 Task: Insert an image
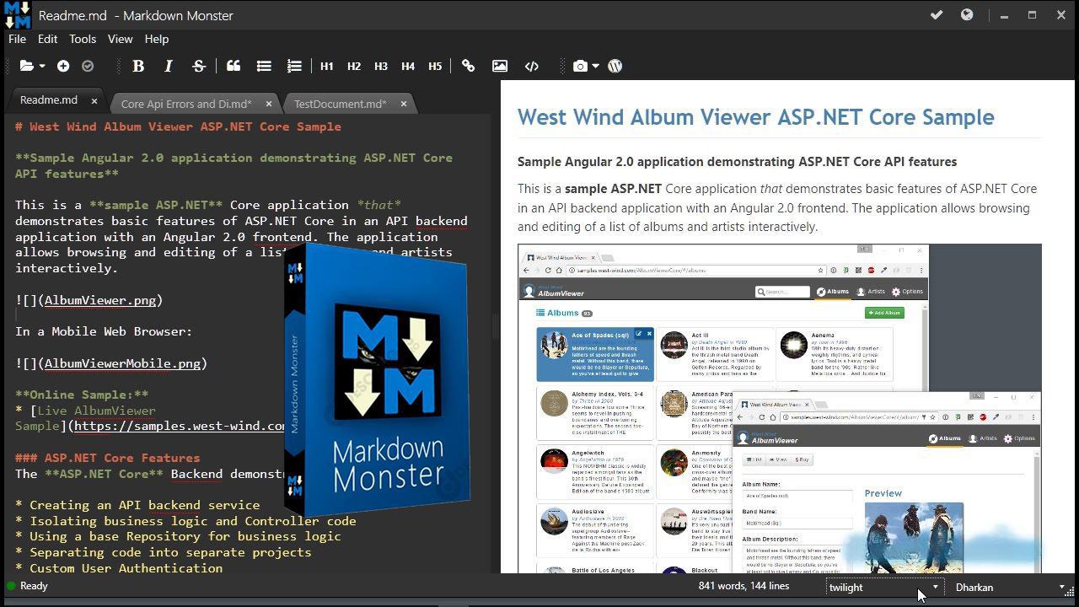click(500, 66)
